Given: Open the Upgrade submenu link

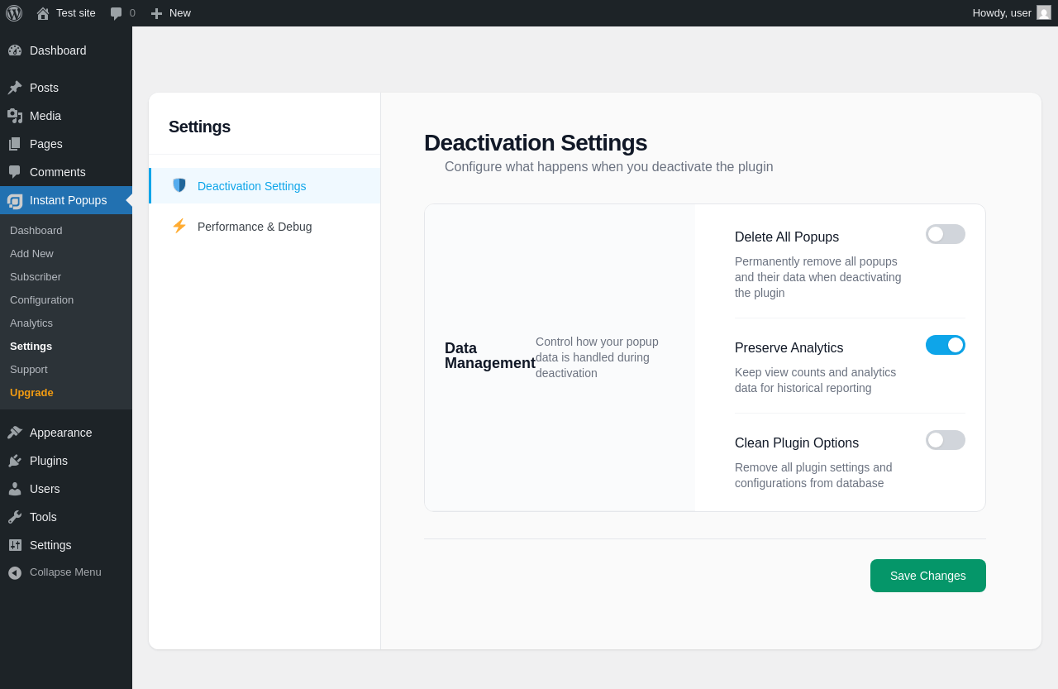Looking at the screenshot, I should [31, 393].
